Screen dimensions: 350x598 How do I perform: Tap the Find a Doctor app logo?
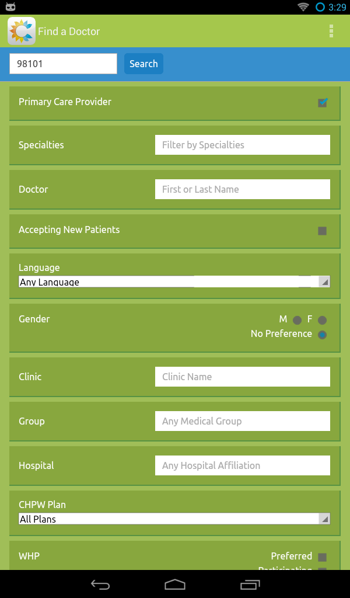click(22, 32)
